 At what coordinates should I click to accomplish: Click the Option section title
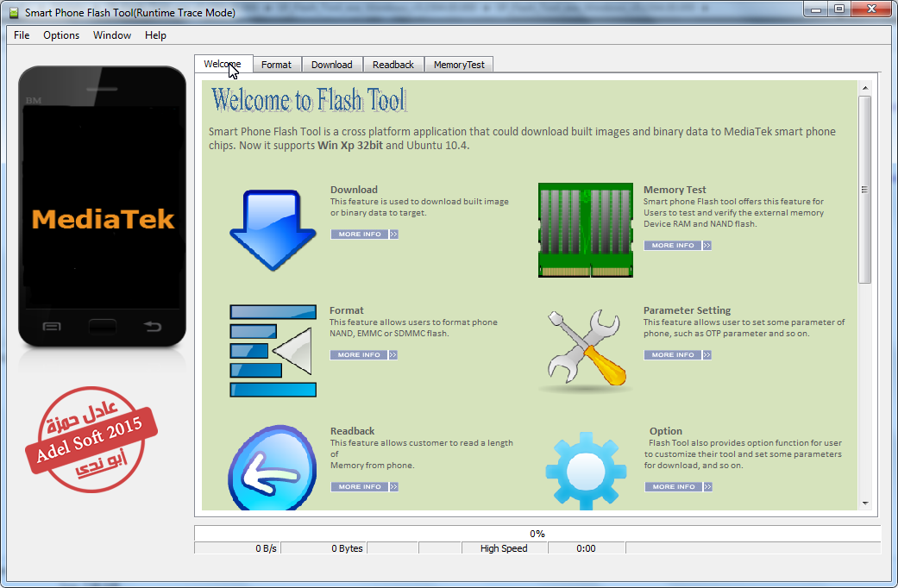tap(665, 431)
